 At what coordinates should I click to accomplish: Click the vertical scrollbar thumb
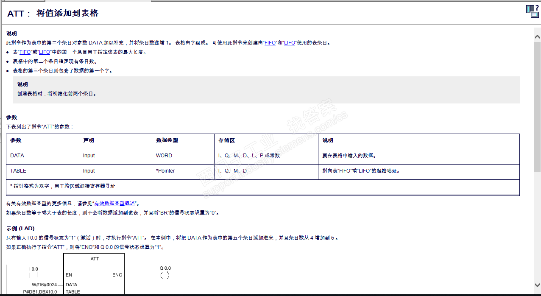[537, 107]
